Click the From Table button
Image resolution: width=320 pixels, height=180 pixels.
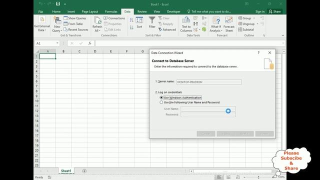coord(73,24)
